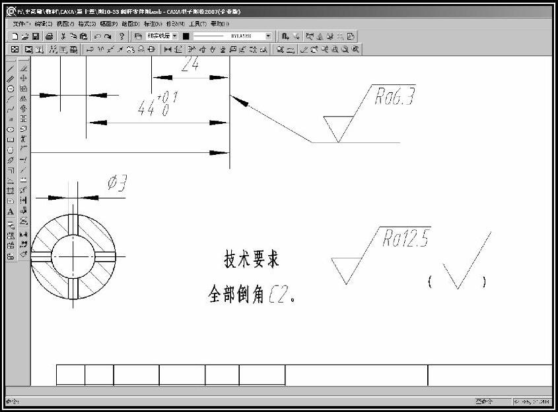This screenshot has width=558, height=412.
Task: Select the Erase tool in edit toolbar
Action: point(24,68)
